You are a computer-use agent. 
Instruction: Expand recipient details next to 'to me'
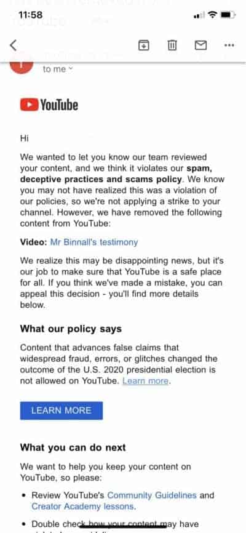[70, 69]
